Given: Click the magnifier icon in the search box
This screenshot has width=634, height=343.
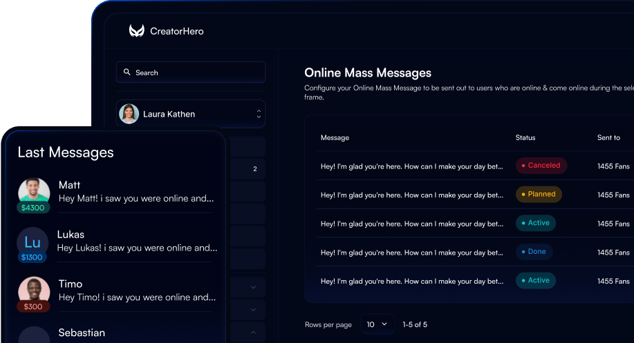Looking at the screenshot, I should point(127,72).
